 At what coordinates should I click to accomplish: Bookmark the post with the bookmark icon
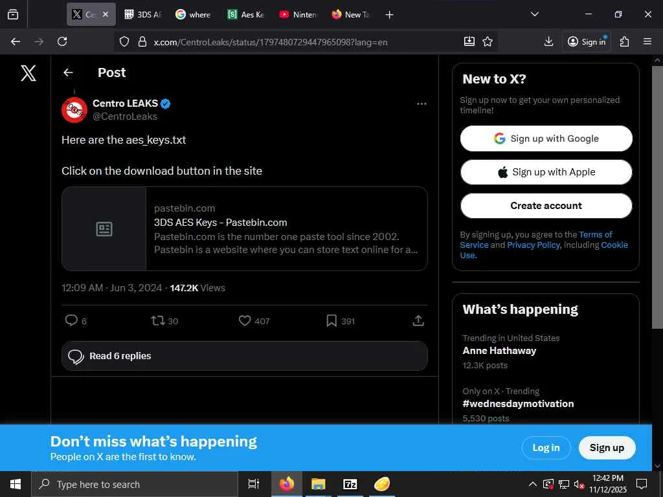point(331,321)
